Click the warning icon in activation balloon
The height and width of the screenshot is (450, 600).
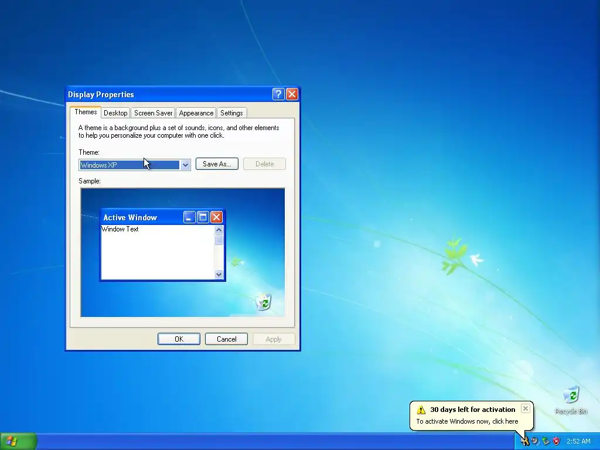point(421,410)
